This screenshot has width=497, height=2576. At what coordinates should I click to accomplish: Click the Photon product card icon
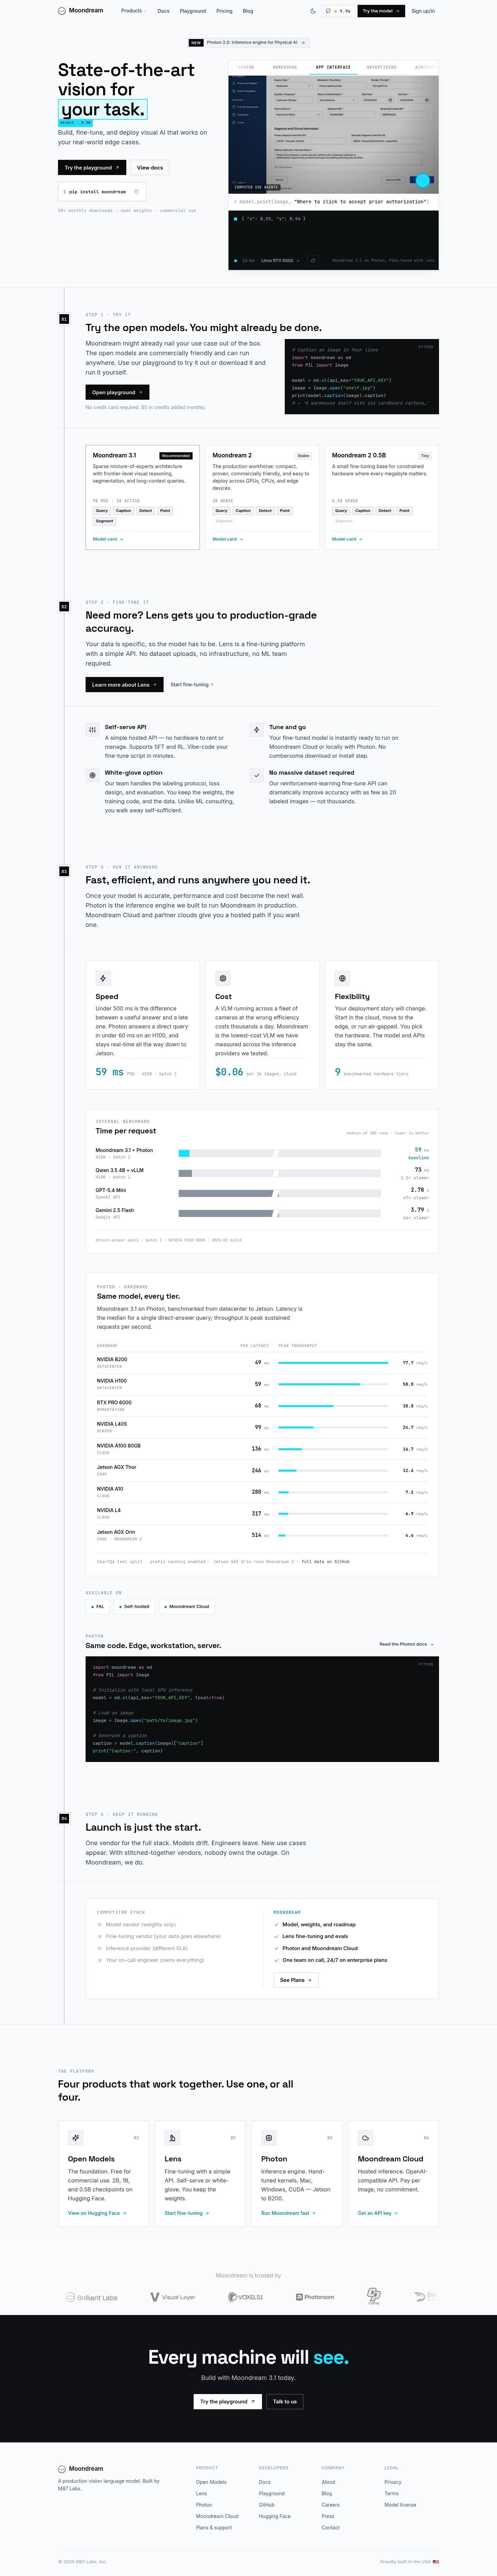click(x=269, y=2138)
